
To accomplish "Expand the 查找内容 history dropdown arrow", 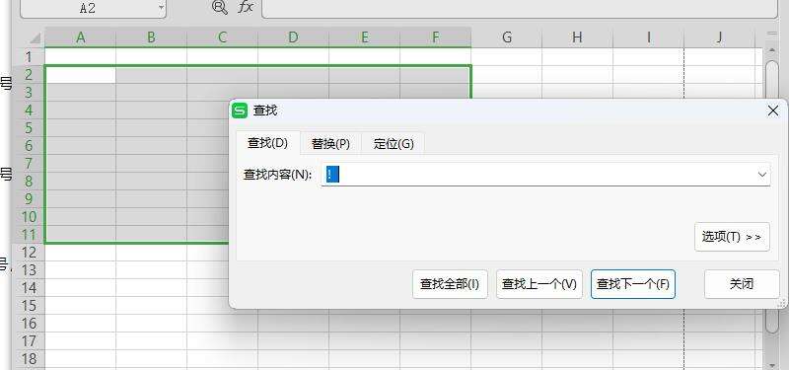I will tap(761, 175).
